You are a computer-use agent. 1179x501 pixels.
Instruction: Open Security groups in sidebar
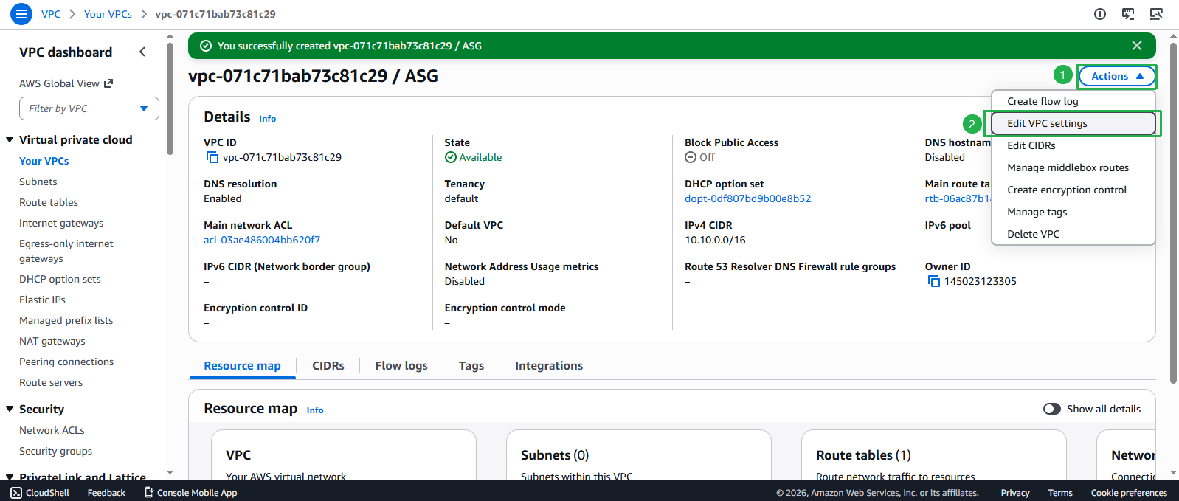(x=56, y=451)
